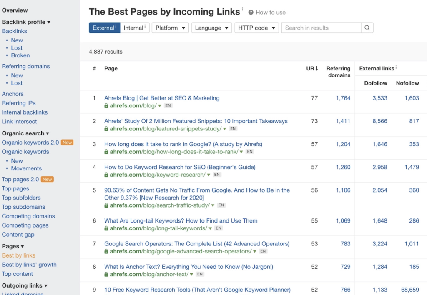Open Content gap report
This screenshot has height=295, width=427.
pos(18,235)
